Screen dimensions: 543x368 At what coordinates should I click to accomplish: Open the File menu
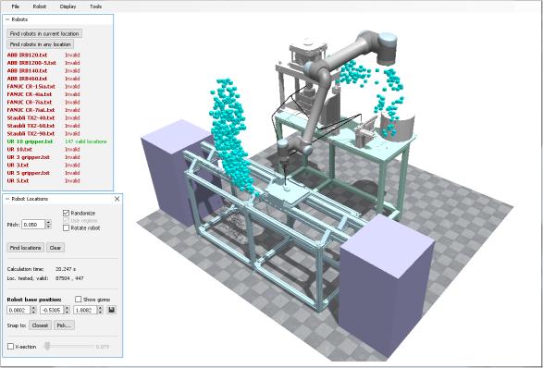16,6
